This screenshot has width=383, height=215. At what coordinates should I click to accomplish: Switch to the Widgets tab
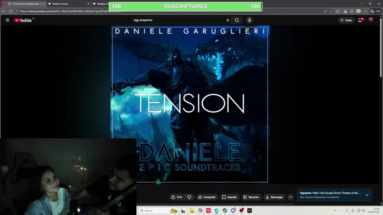100,4
